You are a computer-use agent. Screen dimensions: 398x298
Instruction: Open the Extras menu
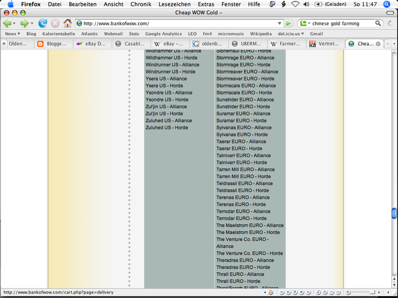click(206, 4)
